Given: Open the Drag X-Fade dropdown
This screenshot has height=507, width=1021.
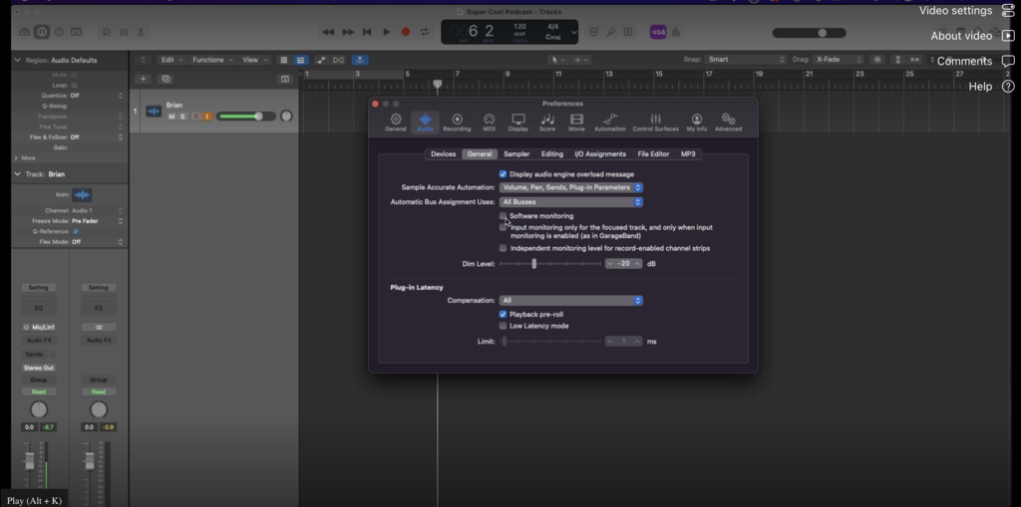Looking at the screenshot, I should tap(838, 59).
